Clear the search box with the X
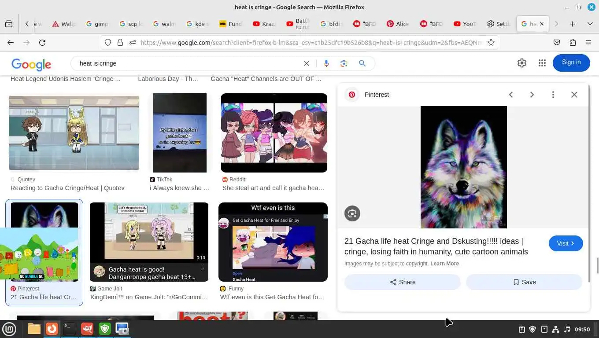The width and height of the screenshot is (599, 338). 307,63
